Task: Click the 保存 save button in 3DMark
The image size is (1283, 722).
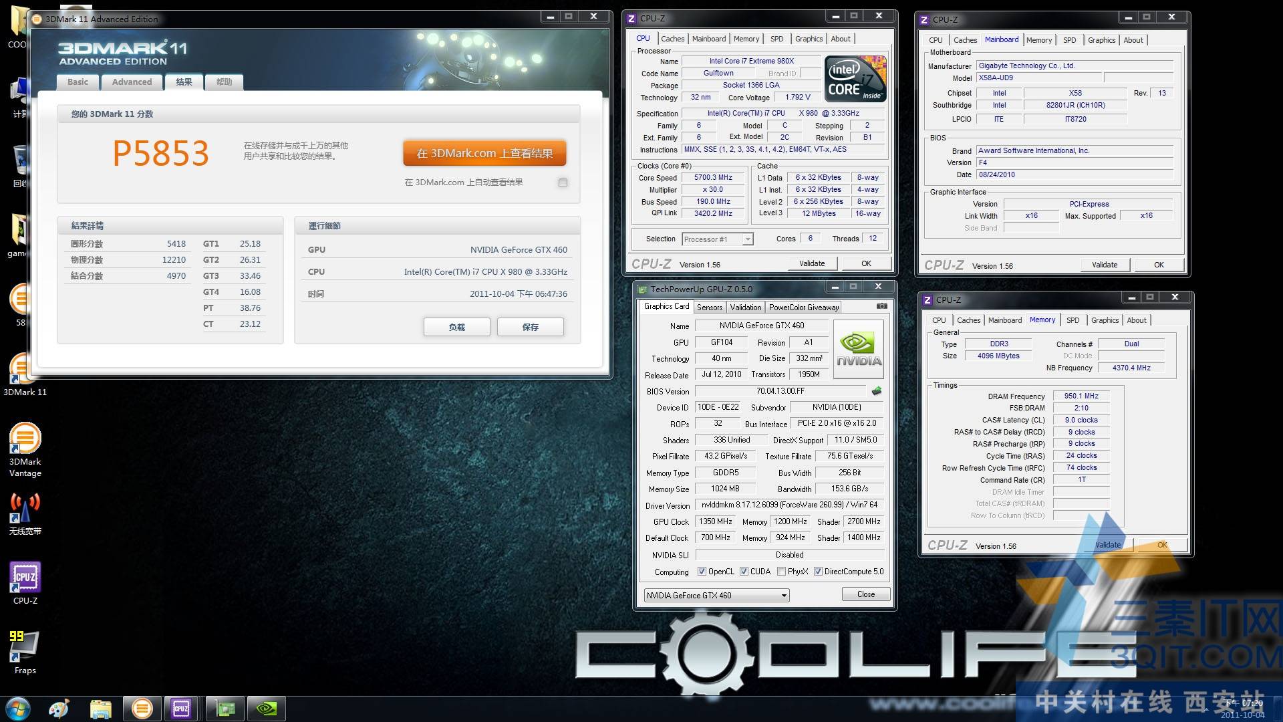Action: [x=530, y=327]
